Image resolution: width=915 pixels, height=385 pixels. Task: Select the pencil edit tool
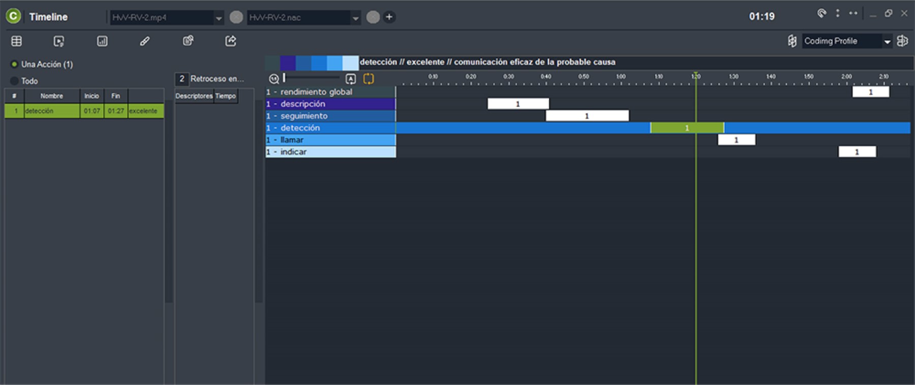(x=145, y=41)
